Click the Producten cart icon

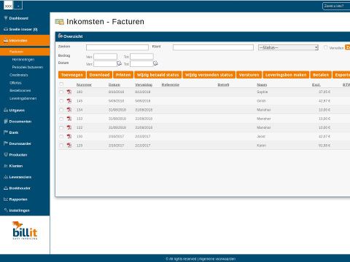pyautogui.click(x=6, y=154)
